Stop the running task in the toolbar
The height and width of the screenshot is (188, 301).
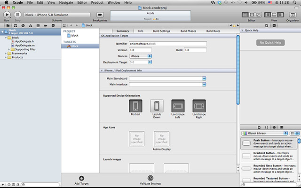pos(17,15)
